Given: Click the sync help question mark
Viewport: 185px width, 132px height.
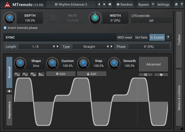Looking at the screenshot, I should click(168, 37).
